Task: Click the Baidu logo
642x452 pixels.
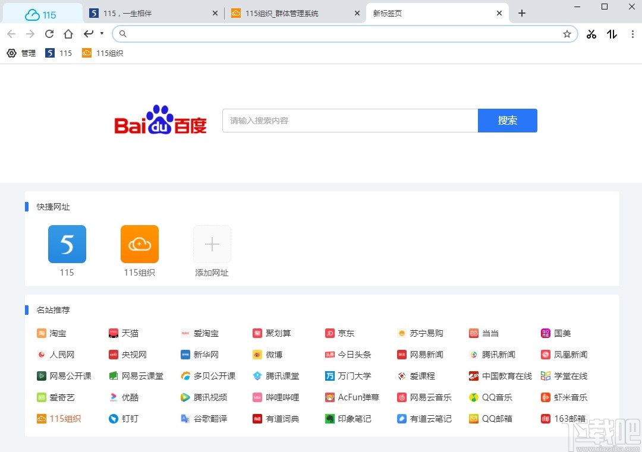Action: [x=160, y=120]
